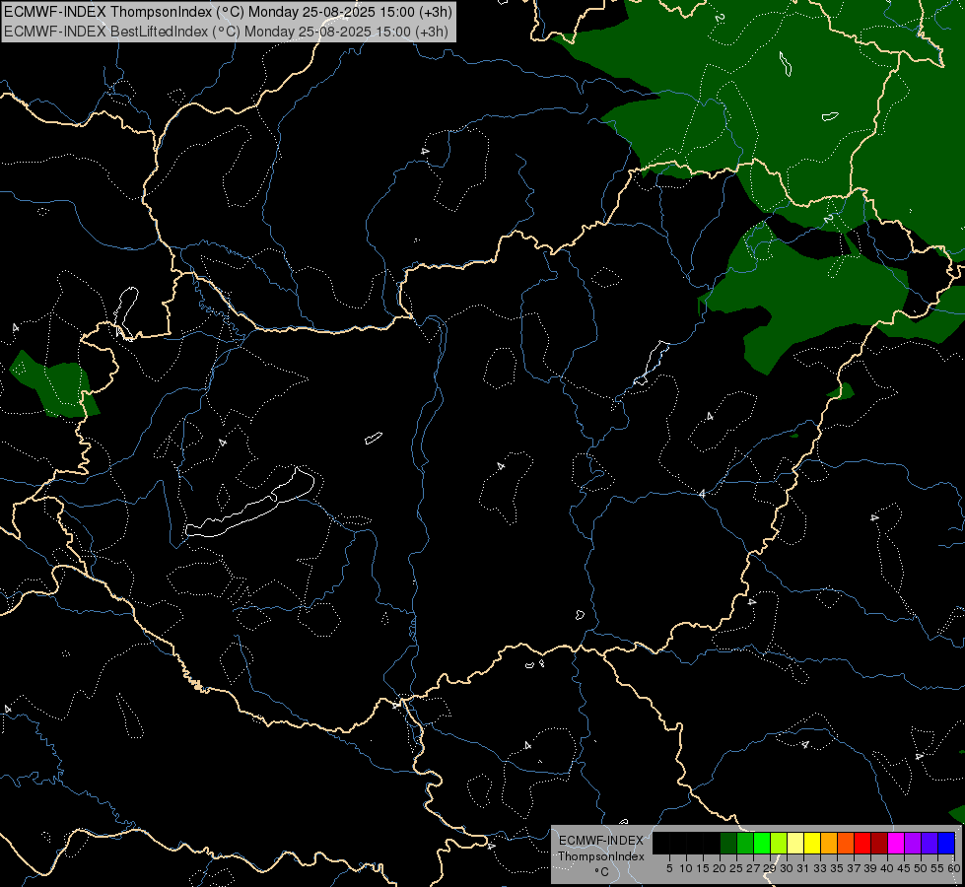Select the red-orange 35-37 legend swatch

tap(846, 843)
